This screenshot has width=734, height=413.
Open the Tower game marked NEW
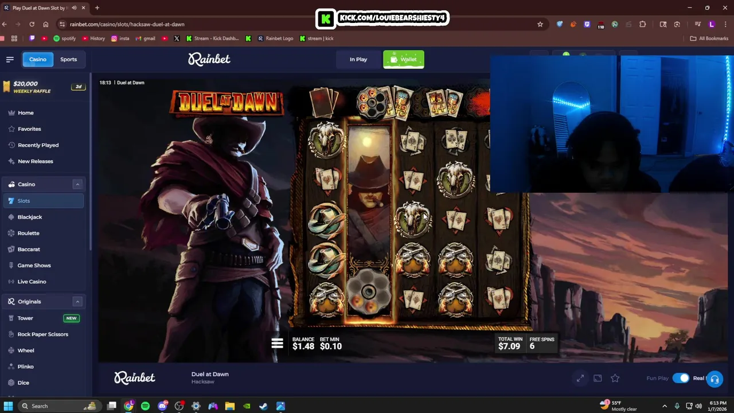point(44,318)
